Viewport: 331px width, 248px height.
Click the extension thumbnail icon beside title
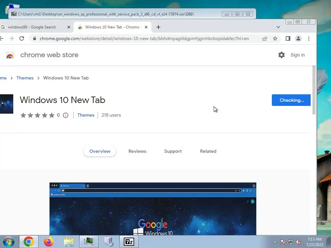[6, 104]
